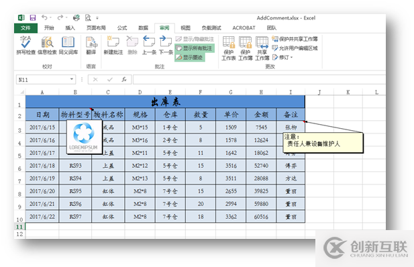This screenshot has width=414, height=267.
Task: Click the 出库表 title cell
Action: tap(165, 102)
